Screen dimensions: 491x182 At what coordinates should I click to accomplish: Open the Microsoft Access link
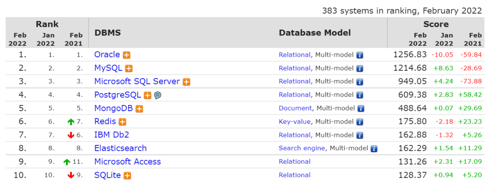128,162
